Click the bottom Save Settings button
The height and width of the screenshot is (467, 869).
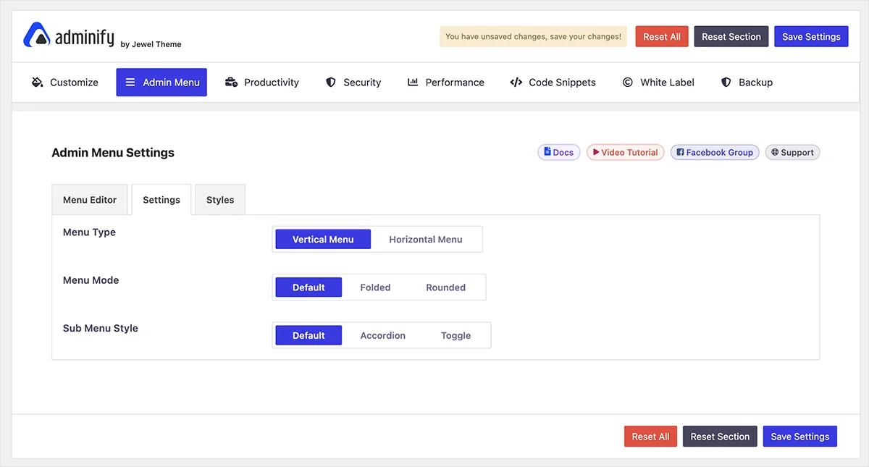pyautogui.click(x=800, y=437)
